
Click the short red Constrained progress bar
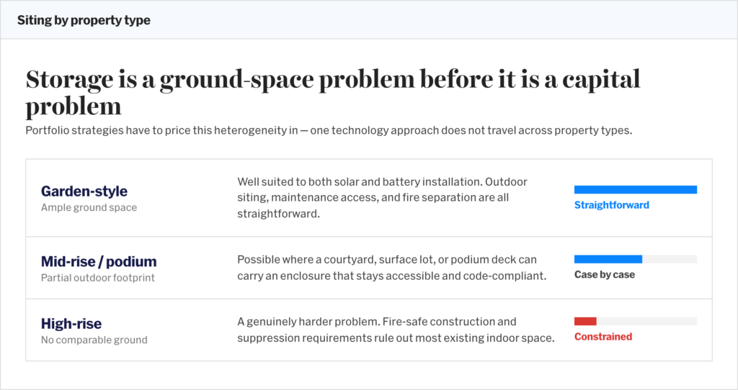click(x=585, y=322)
